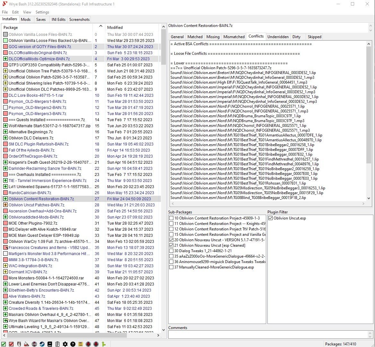Enable 30 Dialog Tweaks sub-package

click(171, 251)
